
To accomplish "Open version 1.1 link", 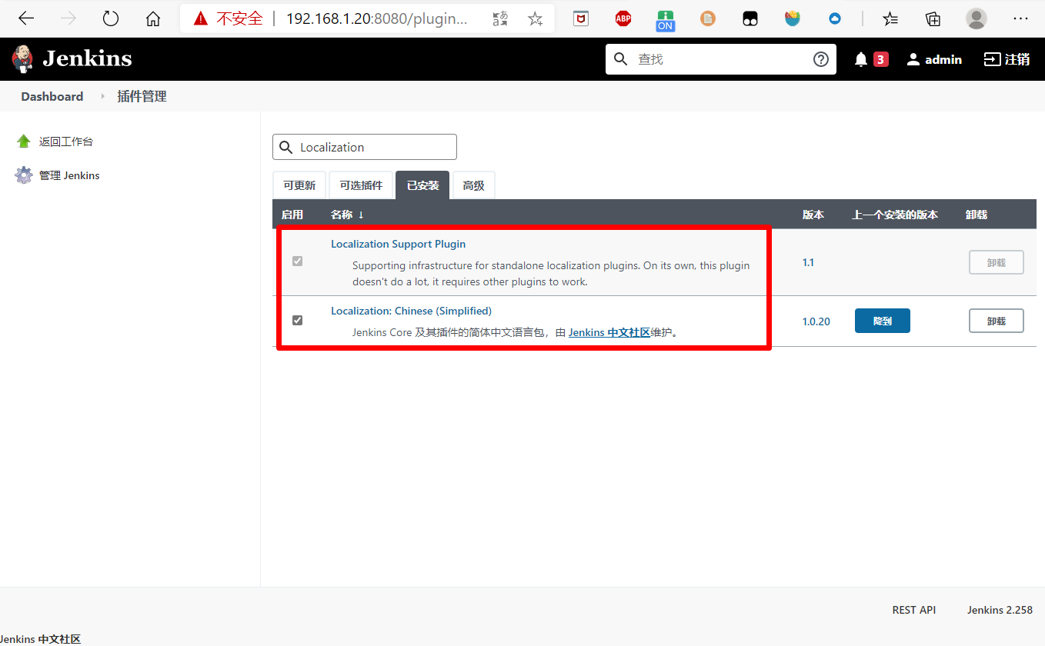I will tap(808, 262).
